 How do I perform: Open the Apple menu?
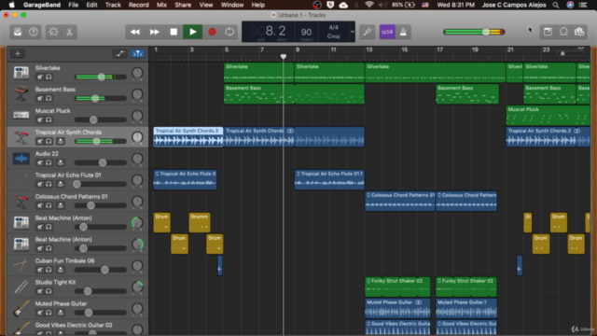pos(12,5)
